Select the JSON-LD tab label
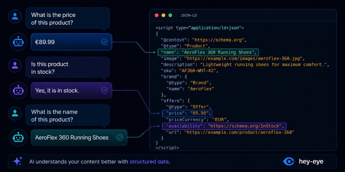This screenshot has height=172, width=345. tap(188, 16)
